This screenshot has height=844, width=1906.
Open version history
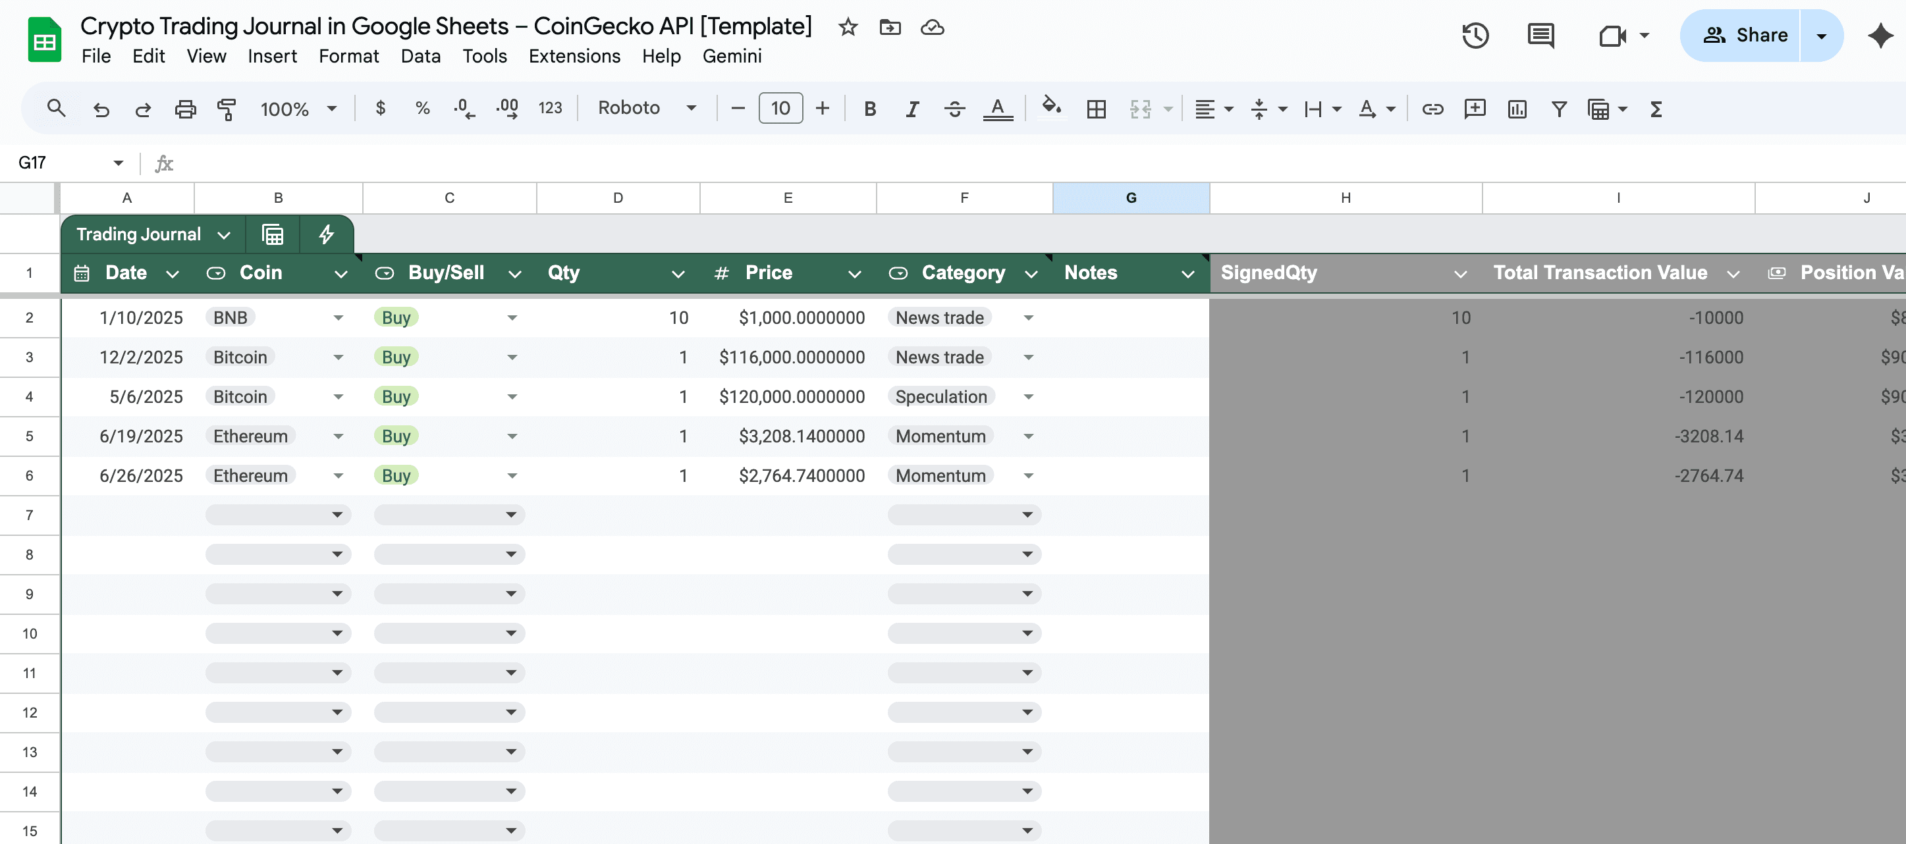coord(1475,35)
